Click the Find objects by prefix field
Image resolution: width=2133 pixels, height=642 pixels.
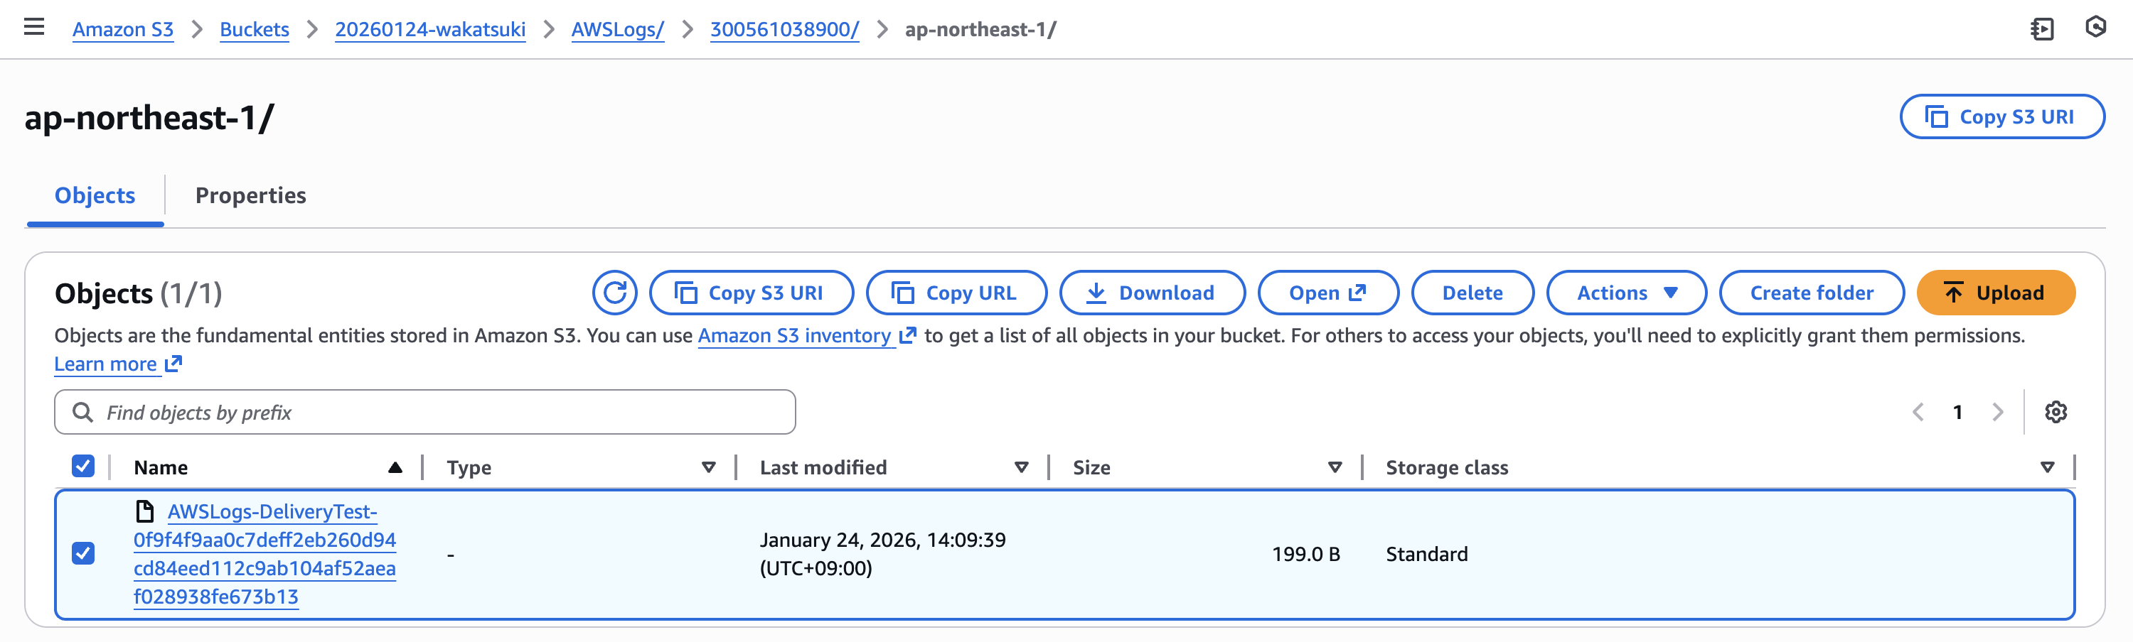[424, 412]
